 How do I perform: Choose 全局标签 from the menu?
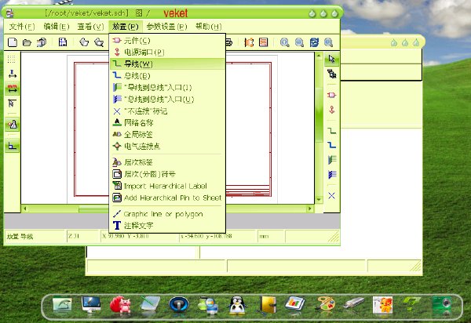[168, 134]
